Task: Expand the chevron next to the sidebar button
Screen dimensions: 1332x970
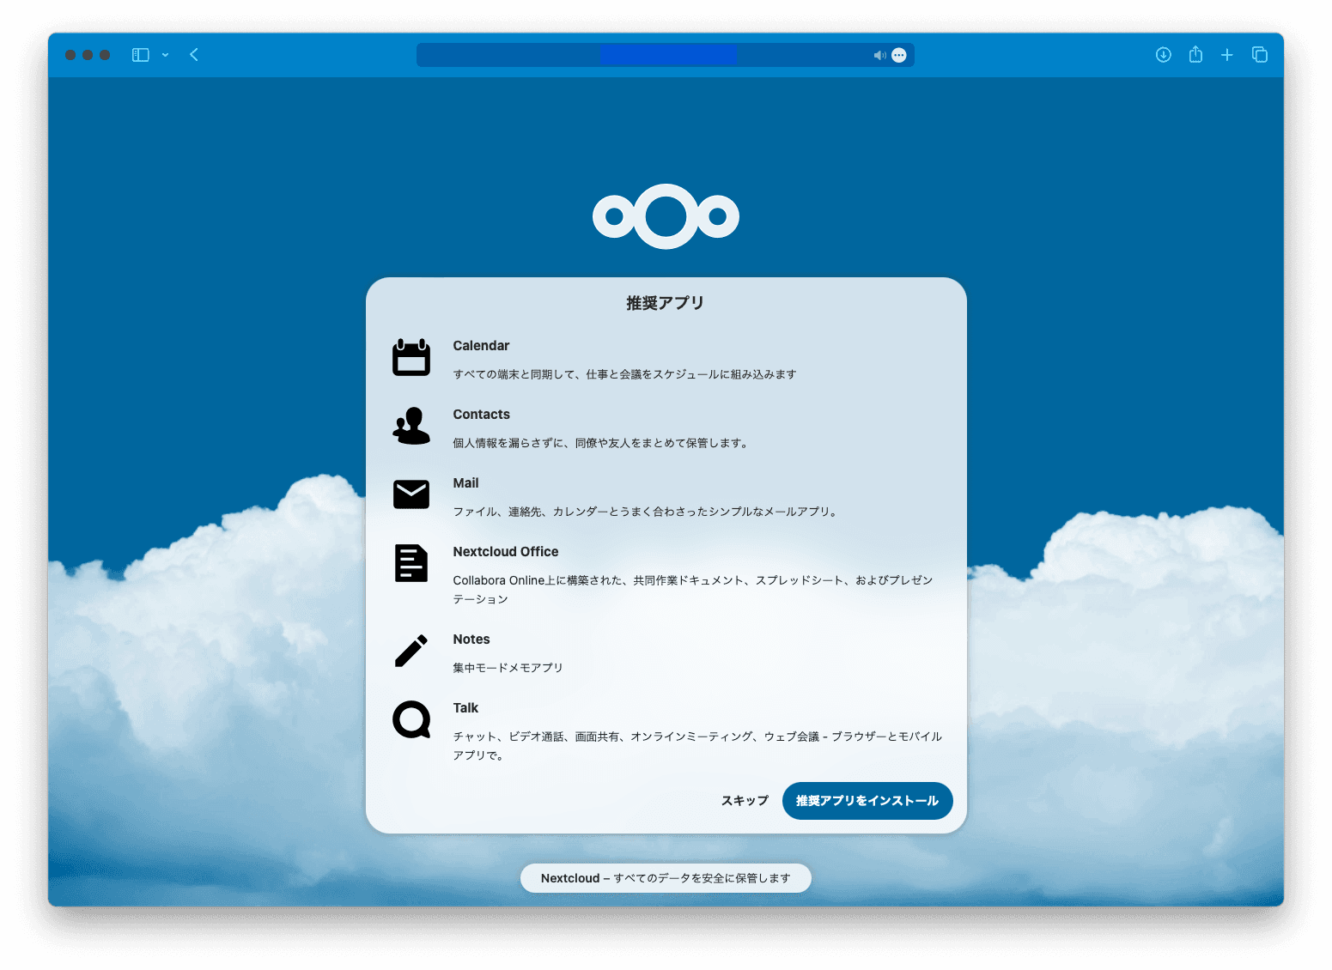Action: 165,55
